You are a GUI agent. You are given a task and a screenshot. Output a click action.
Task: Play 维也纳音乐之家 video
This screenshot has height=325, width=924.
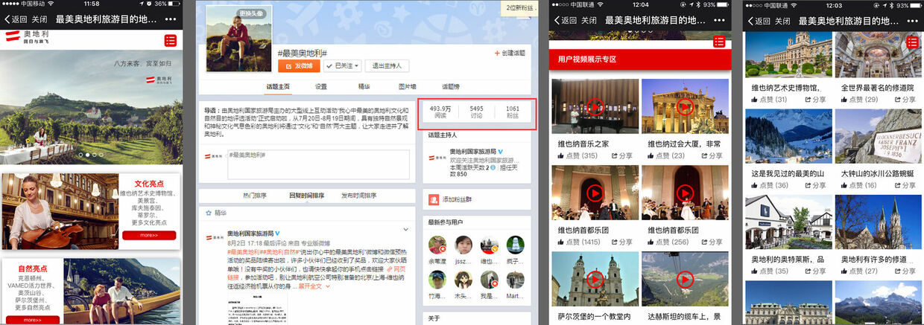pos(595,106)
